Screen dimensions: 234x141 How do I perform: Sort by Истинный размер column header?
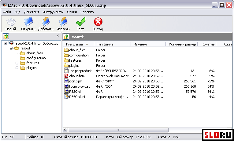(x=182, y=44)
